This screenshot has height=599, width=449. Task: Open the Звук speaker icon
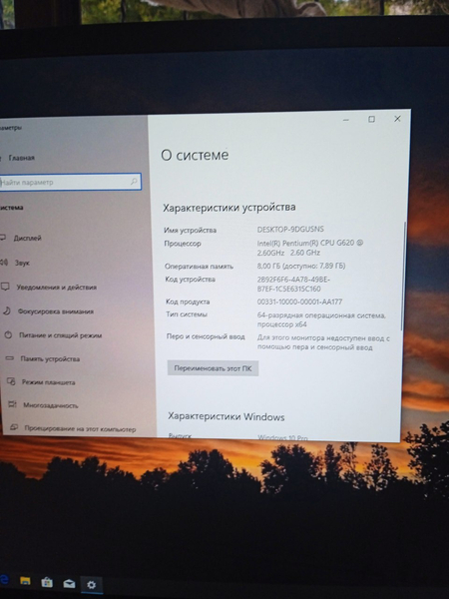click(x=4, y=262)
